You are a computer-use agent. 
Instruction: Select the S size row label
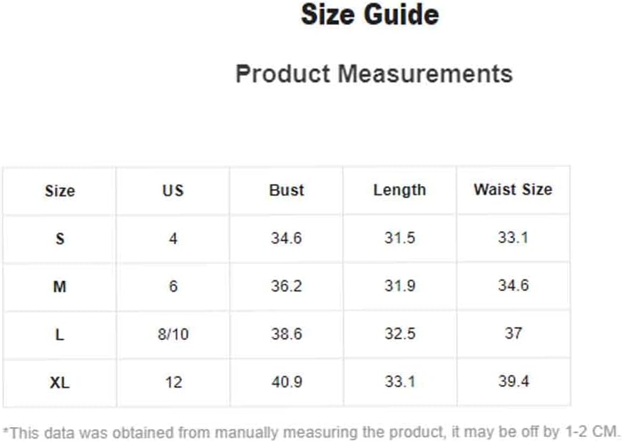59,239
